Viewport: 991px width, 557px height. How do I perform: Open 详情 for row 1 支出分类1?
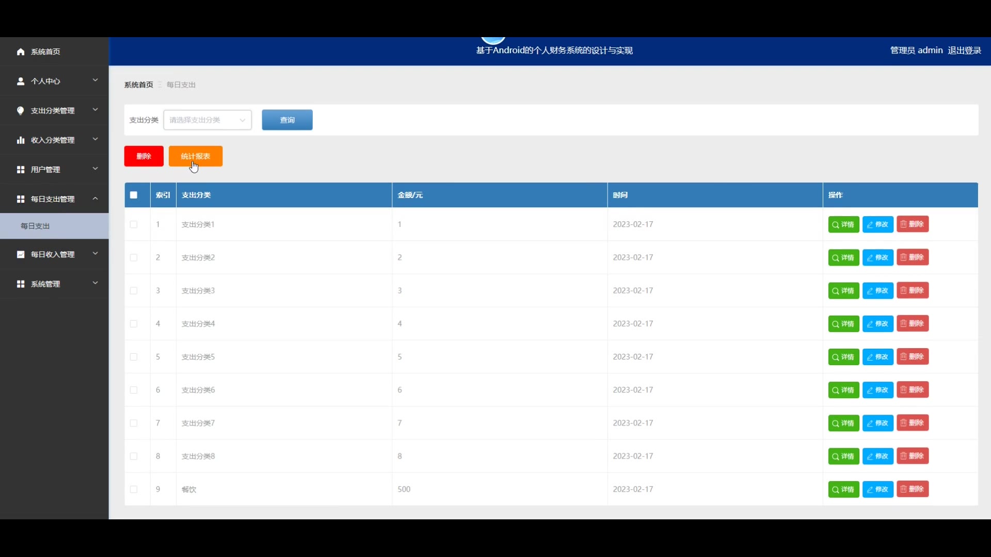(x=843, y=224)
